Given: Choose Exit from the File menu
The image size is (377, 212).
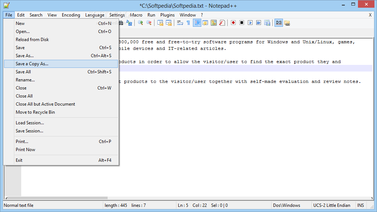Looking at the screenshot, I should click(x=61, y=160).
